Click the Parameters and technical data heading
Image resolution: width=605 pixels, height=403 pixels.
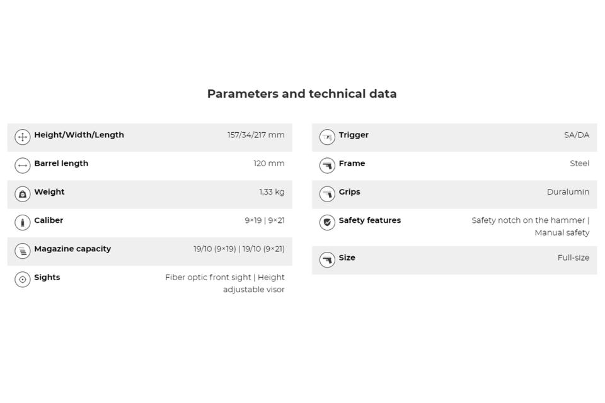click(302, 94)
